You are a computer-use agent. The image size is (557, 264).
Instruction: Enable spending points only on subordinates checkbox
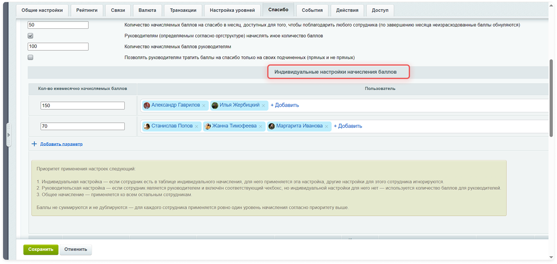(30, 57)
